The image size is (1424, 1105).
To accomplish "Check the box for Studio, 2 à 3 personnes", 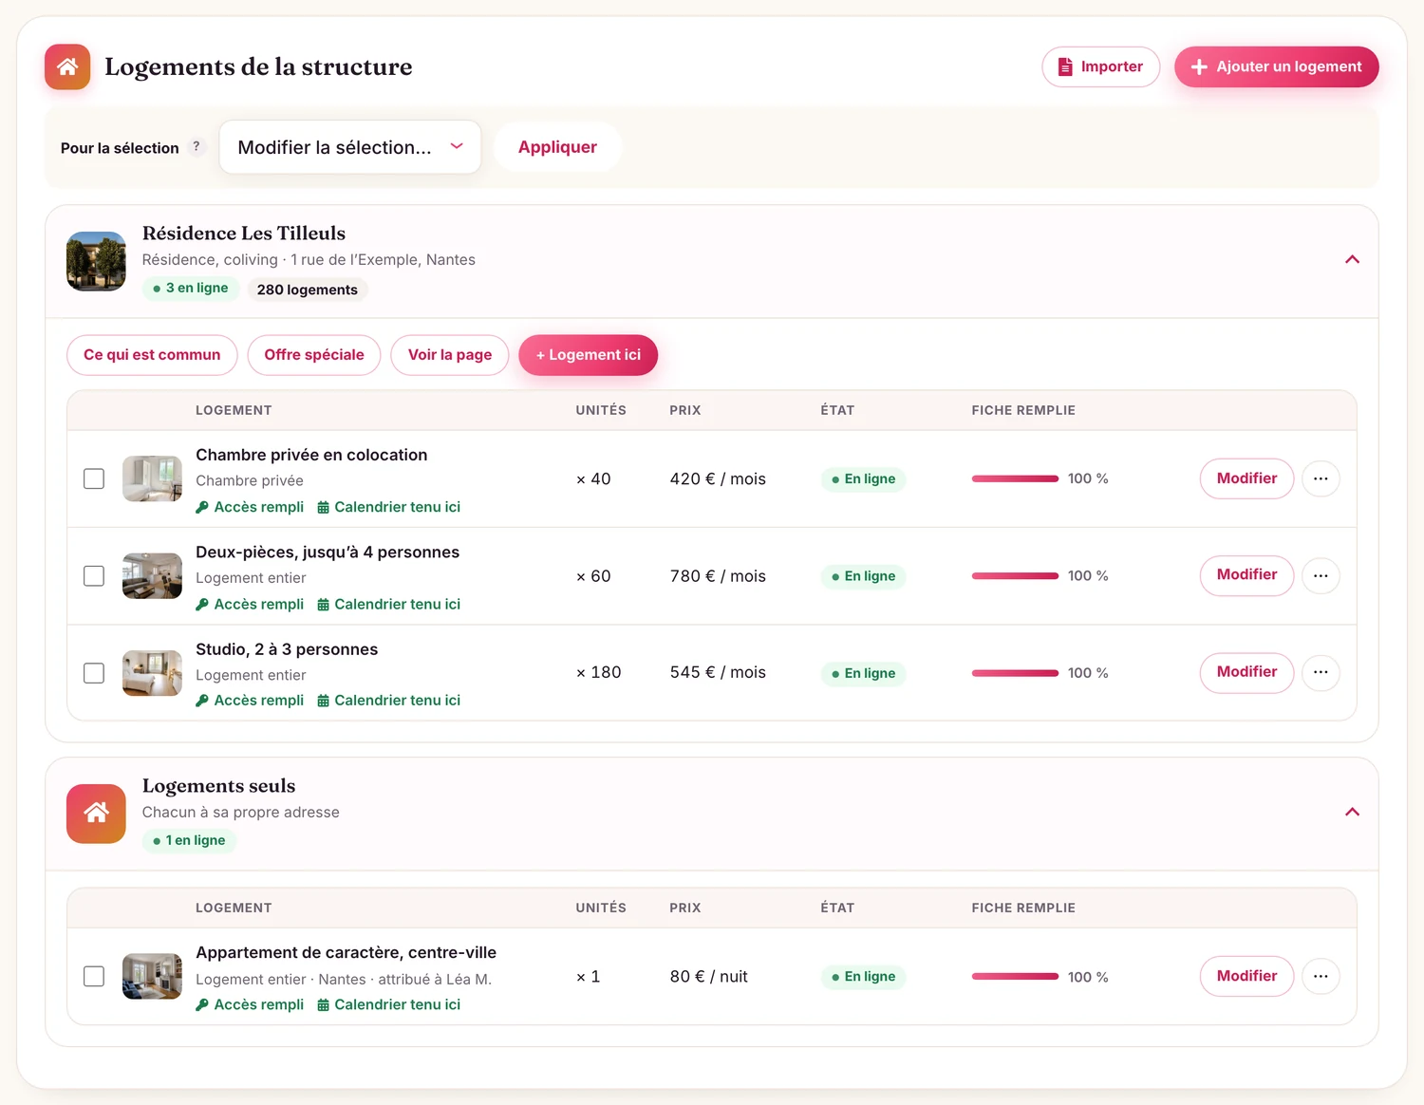I will (x=94, y=672).
